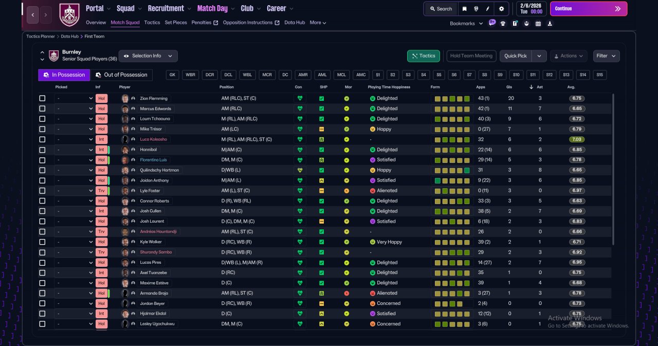The image size is (658, 346).
Task: Open the Picked dropdown for Marcus Edwards
Action: point(75,108)
